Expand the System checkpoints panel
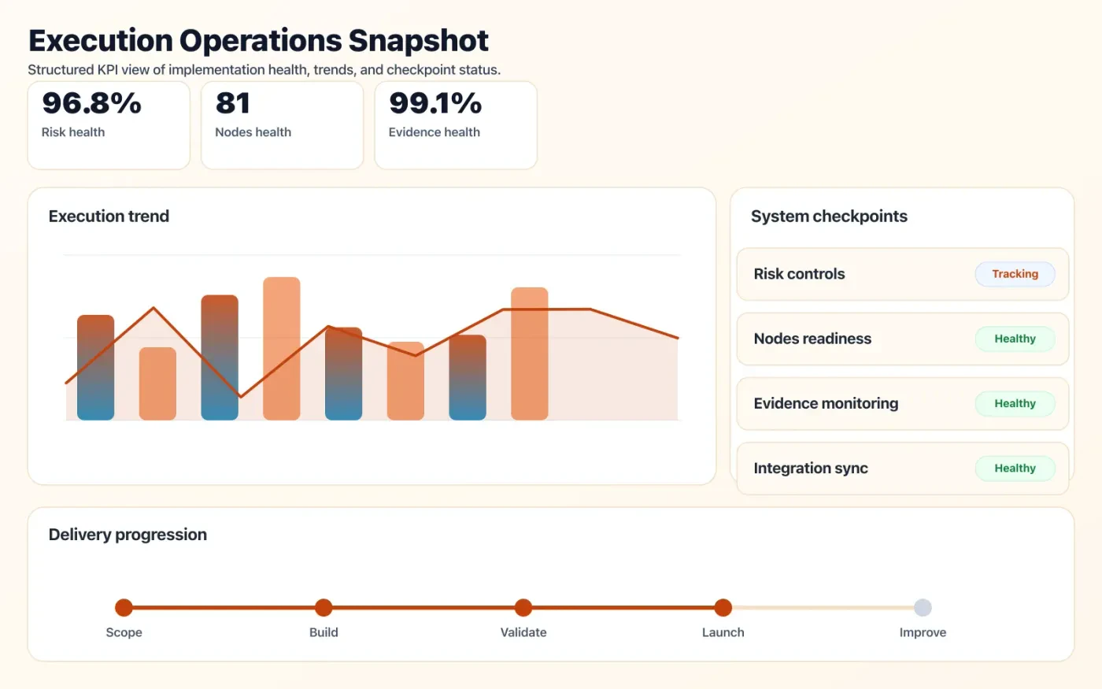The image size is (1102, 689). coord(829,216)
